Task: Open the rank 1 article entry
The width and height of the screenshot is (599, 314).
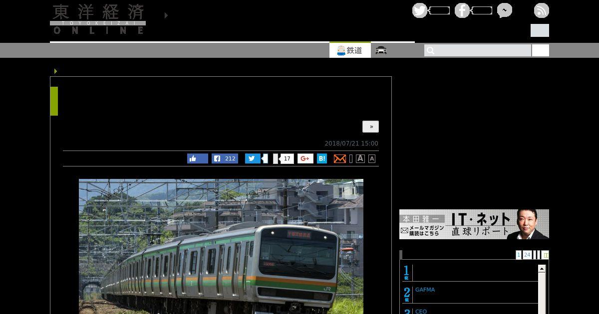Action: 470,272
